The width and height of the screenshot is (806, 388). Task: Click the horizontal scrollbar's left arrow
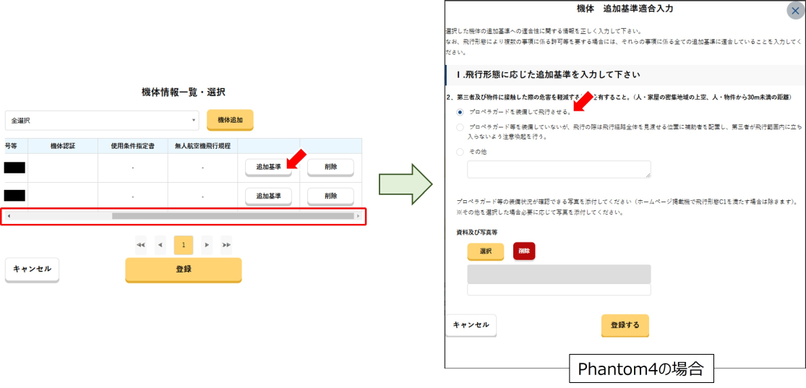point(9,216)
